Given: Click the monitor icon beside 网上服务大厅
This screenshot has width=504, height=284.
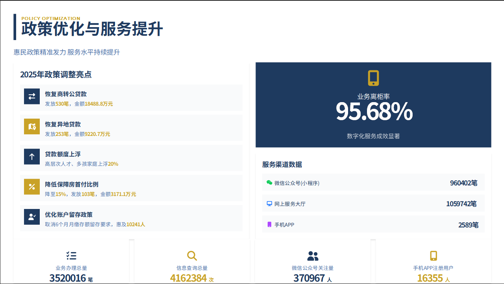Looking at the screenshot, I should pos(269,204).
